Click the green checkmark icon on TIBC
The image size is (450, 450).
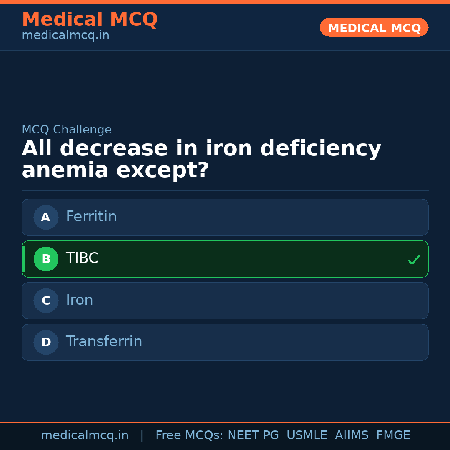click(x=413, y=260)
